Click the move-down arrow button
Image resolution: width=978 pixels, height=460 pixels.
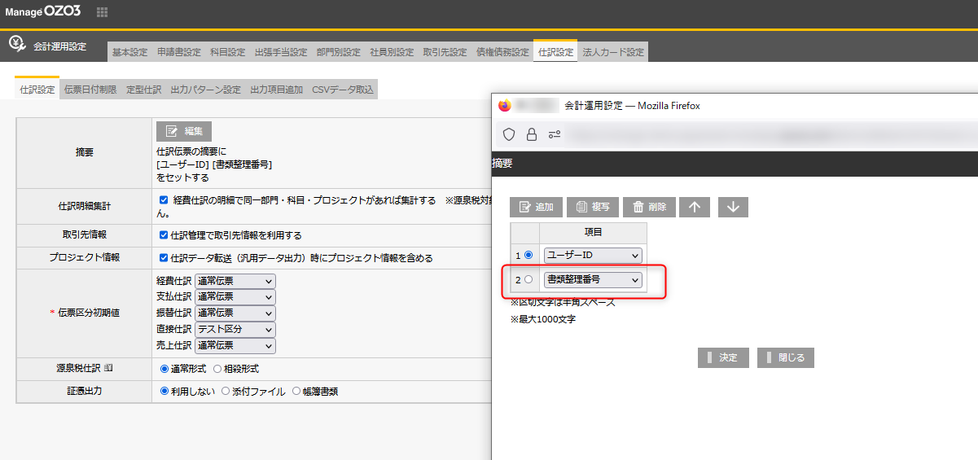click(x=733, y=207)
